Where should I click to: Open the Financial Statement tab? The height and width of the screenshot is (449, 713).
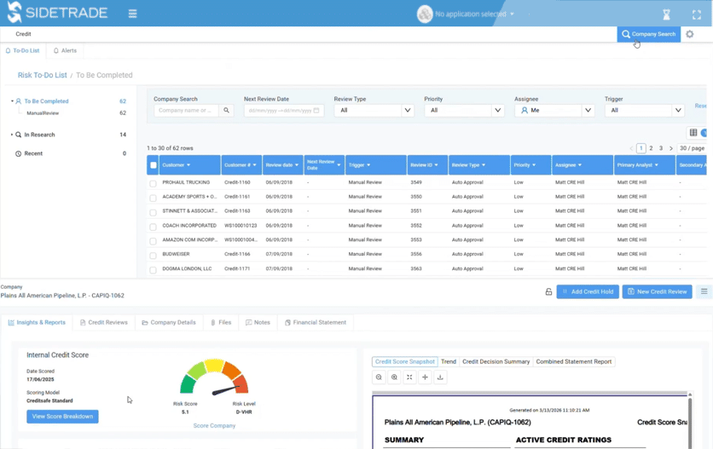click(x=316, y=323)
